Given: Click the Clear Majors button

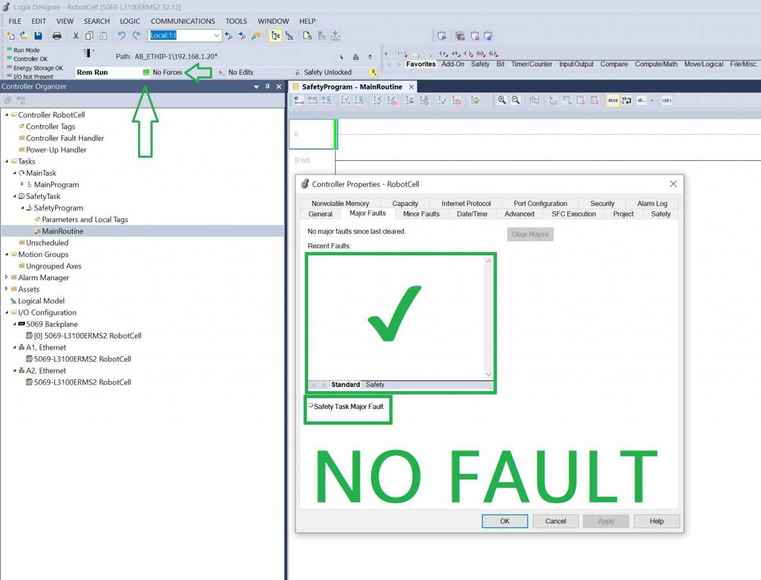Looking at the screenshot, I should pyautogui.click(x=530, y=234).
